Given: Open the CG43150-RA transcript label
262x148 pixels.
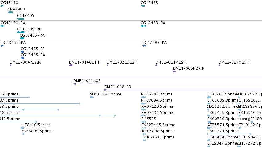Looking at the screenshot, I should tap(13, 23).
